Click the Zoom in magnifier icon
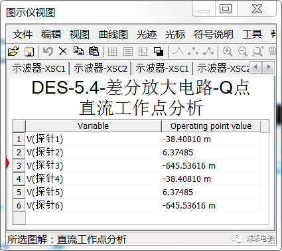 click(228, 52)
